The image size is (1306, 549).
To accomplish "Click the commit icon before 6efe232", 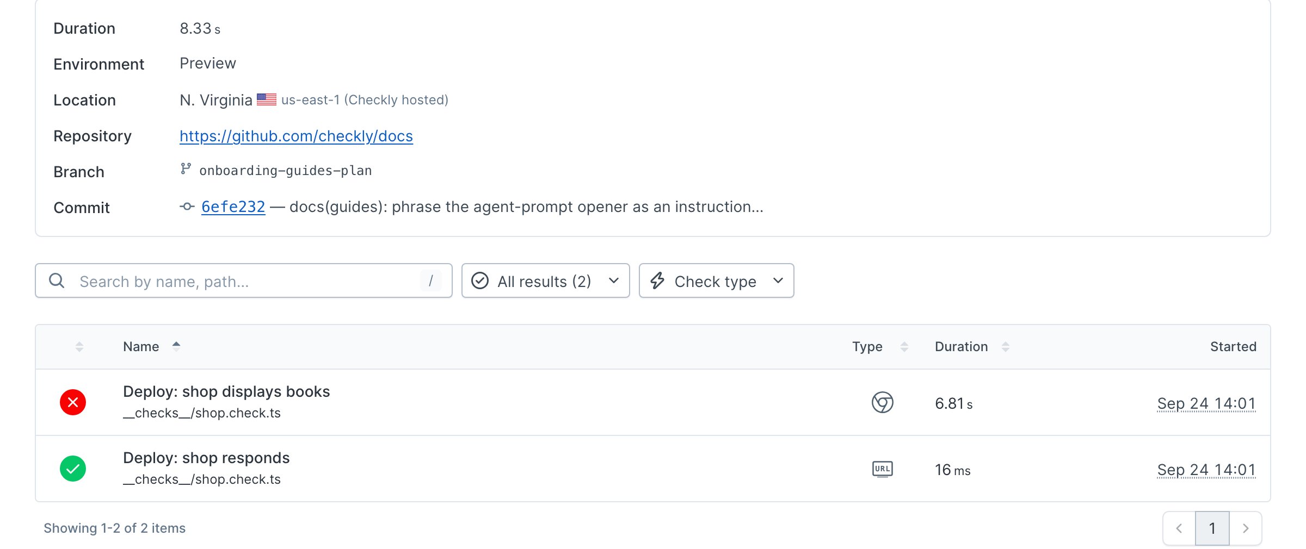I will (187, 207).
